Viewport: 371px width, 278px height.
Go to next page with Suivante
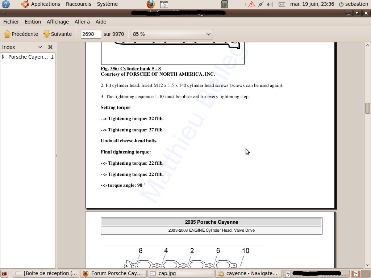coord(58,34)
